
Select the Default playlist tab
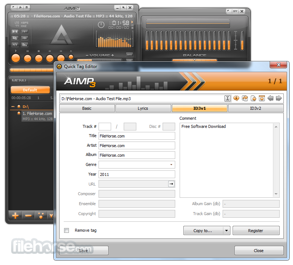[30, 90]
